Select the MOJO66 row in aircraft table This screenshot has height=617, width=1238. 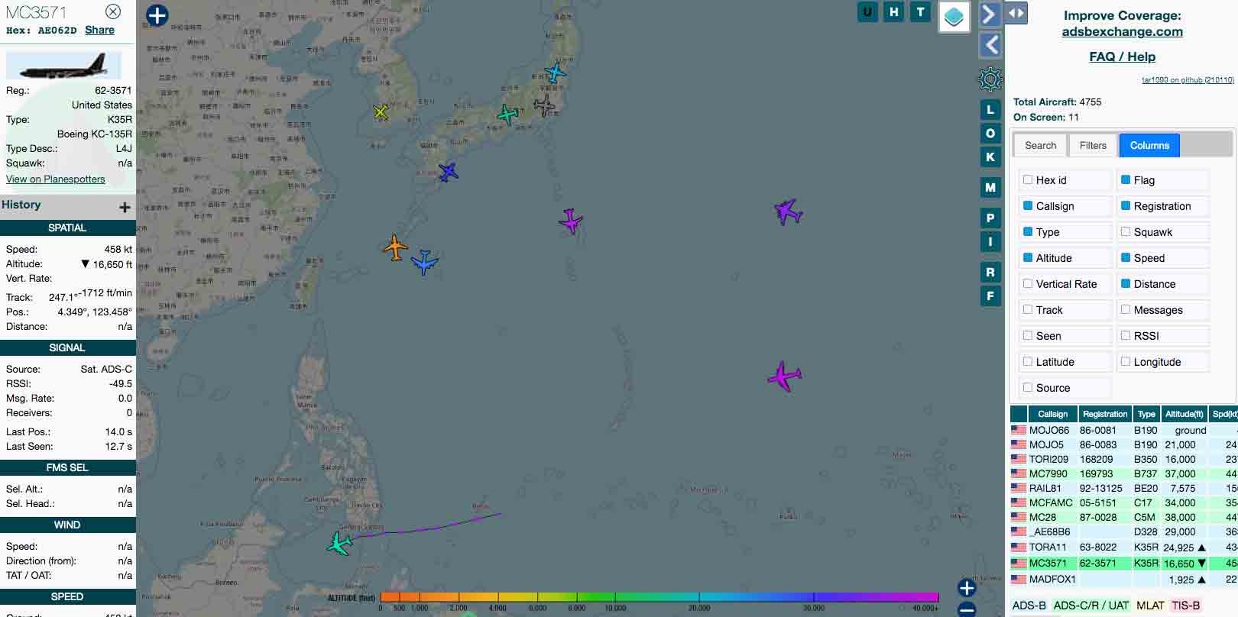click(x=1123, y=430)
